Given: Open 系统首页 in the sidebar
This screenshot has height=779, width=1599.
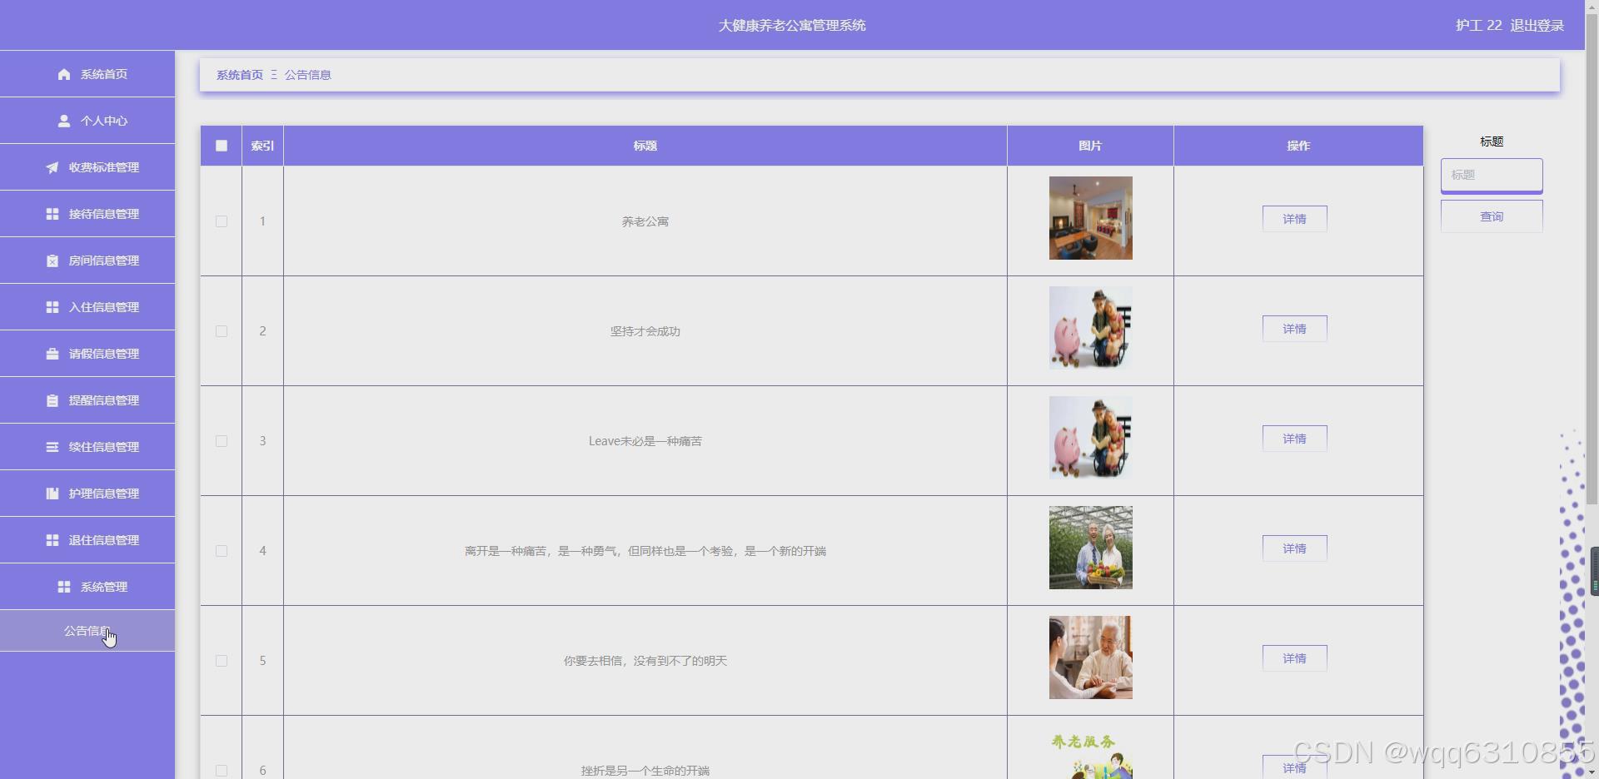Looking at the screenshot, I should 87,74.
